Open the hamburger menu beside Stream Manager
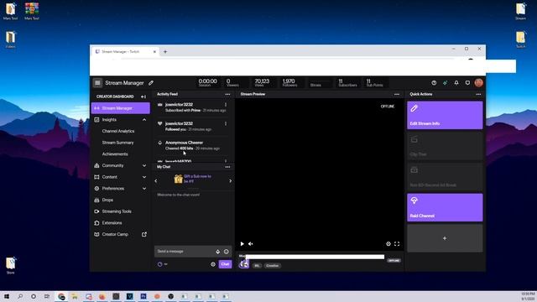Viewport: 537px width, 302px height. (x=97, y=82)
